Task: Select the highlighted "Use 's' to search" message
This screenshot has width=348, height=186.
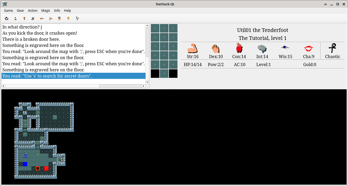Action: [74, 76]
